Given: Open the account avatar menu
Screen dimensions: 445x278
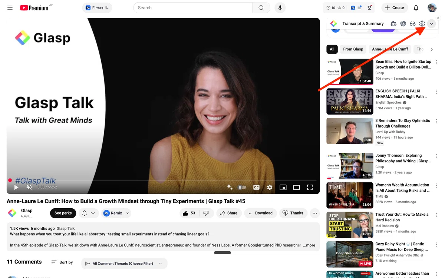Looking at the screenshot, I should (x=432, y=8).
